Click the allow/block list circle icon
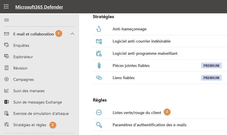The image size is (227, 135). pyautogui.click(x=99, y=112)
